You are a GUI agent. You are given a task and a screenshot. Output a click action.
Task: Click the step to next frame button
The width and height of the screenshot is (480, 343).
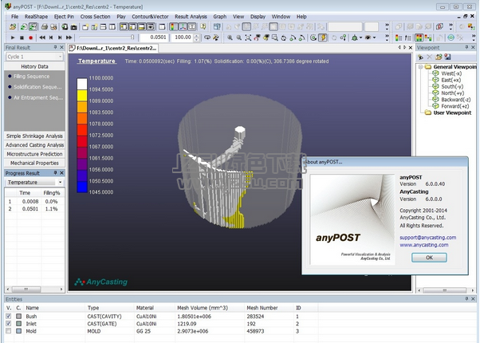pyautogui.click(x=60, y=37)
